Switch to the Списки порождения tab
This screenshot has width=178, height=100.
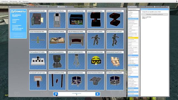pos(15,7)
